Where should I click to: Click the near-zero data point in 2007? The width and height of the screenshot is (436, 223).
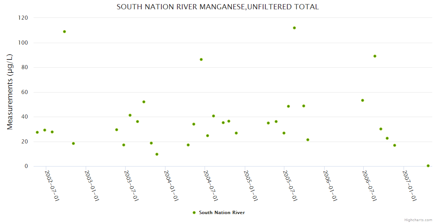(x=428, y=166)
